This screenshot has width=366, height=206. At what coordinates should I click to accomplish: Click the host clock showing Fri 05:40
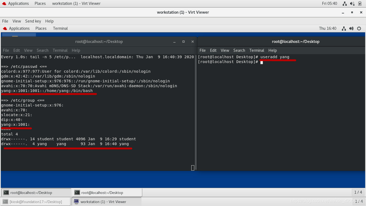[x=330, y=3]
